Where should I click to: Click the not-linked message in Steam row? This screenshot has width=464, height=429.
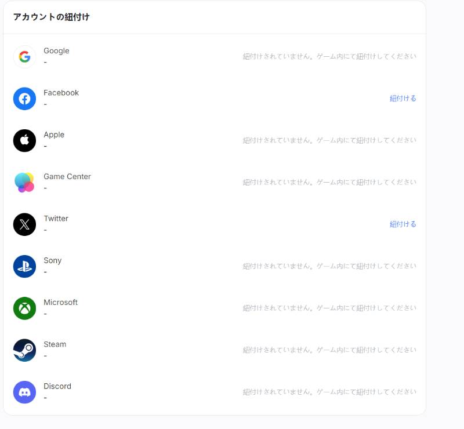coord(329,350)
